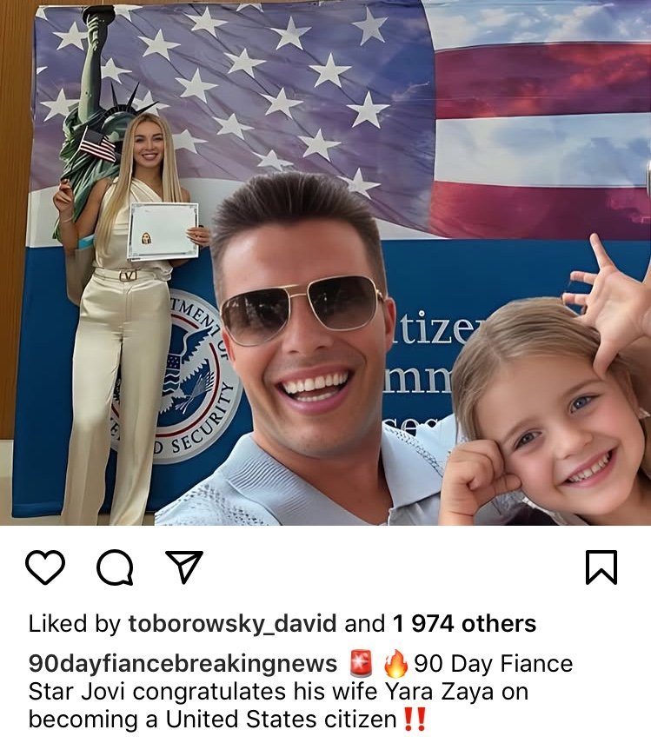Share the post via paper plane icon
651x743 pixels.
(x=184, y=567)
